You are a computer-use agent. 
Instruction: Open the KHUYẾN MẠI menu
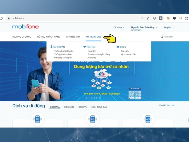pos(73,37)
